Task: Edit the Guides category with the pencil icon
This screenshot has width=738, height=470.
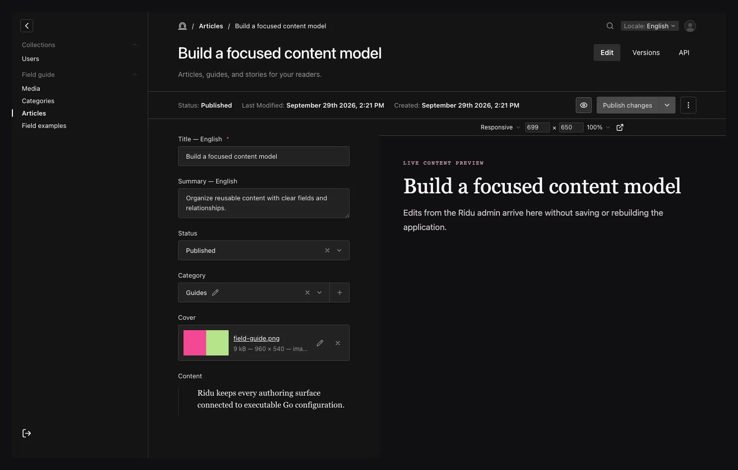Action: point(215,293)
